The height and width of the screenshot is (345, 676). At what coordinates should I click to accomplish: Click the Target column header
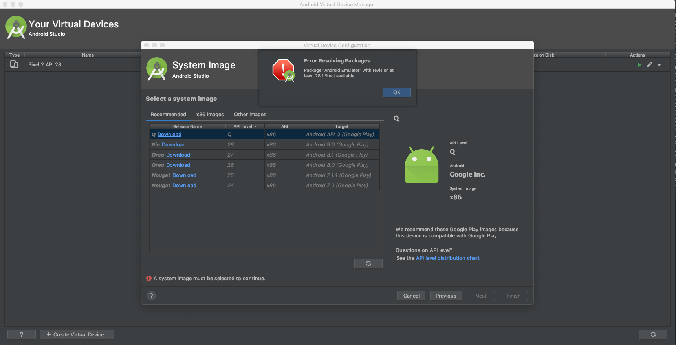pos(342,126)
